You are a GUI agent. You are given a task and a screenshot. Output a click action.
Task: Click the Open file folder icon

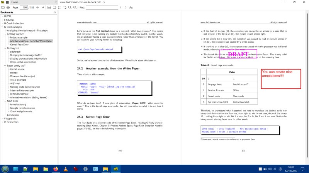pyautogui.click(x=3, y=7)
